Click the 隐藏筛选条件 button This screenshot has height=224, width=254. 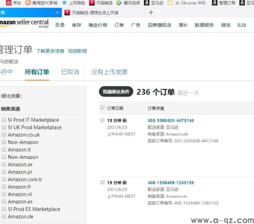116,92
